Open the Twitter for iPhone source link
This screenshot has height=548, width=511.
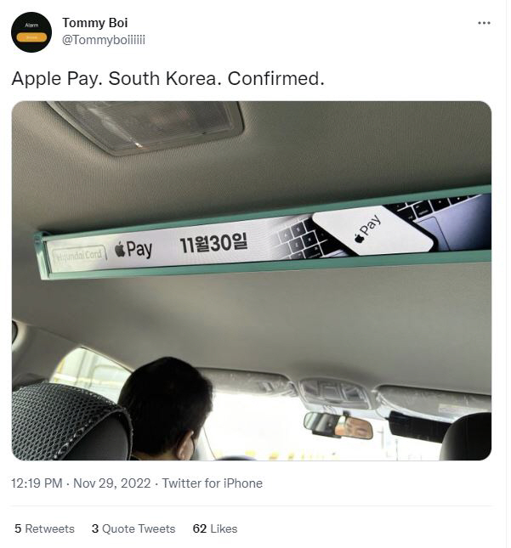[212, 483]
